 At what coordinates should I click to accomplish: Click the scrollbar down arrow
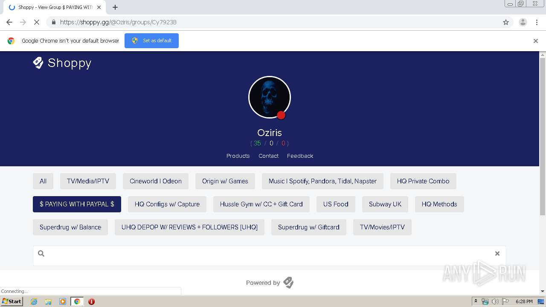(543, 291)
